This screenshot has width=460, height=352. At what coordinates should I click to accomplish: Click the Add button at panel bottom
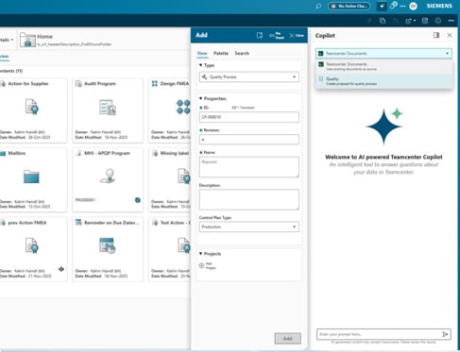point(287,339)
